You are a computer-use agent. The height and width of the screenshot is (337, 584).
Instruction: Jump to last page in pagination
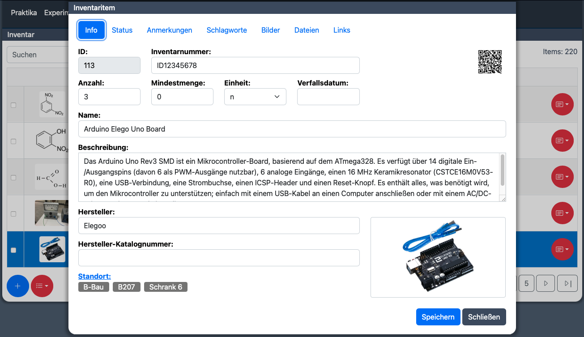point(568,283)
